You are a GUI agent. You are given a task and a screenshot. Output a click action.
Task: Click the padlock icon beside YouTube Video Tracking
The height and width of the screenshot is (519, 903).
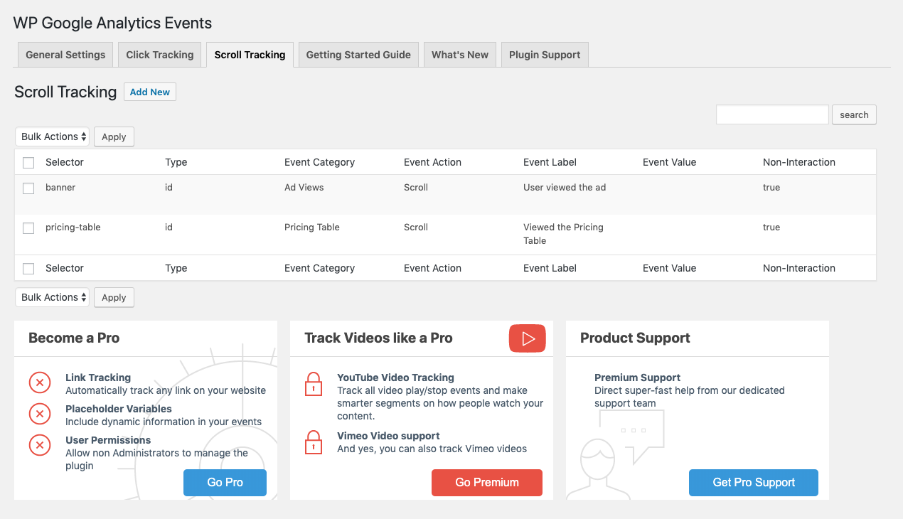[x=314, y=384]
